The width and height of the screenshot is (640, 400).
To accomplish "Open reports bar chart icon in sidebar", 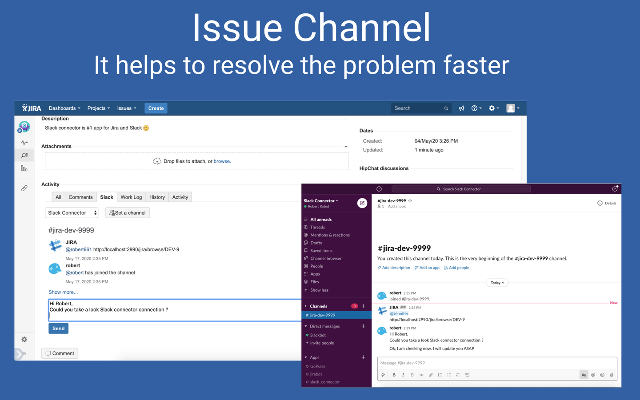I will click(24, 168).
